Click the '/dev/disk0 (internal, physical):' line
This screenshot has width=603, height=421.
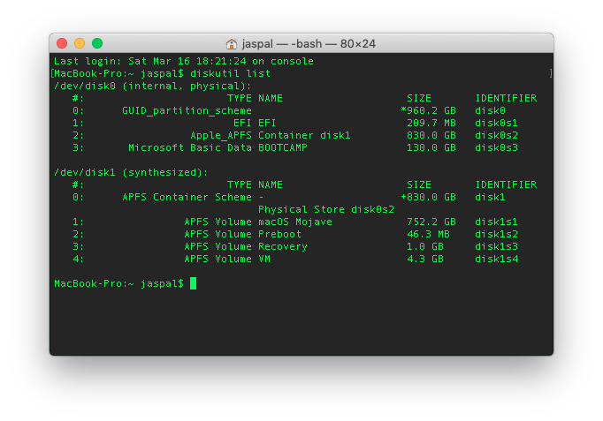(x=152, y=86)
